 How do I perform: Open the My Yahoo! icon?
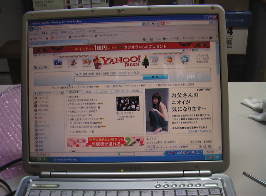pyautogui.click(x=87, y=63)
